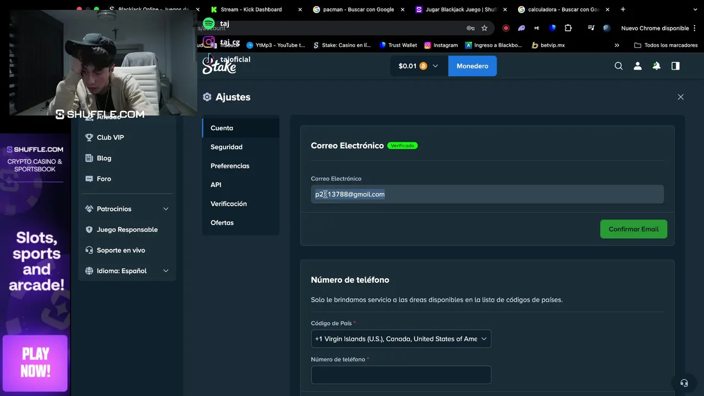Close the Ajustes settings panel
The height and width of the screenshot is (396, 704).
[x=680, y=97]
